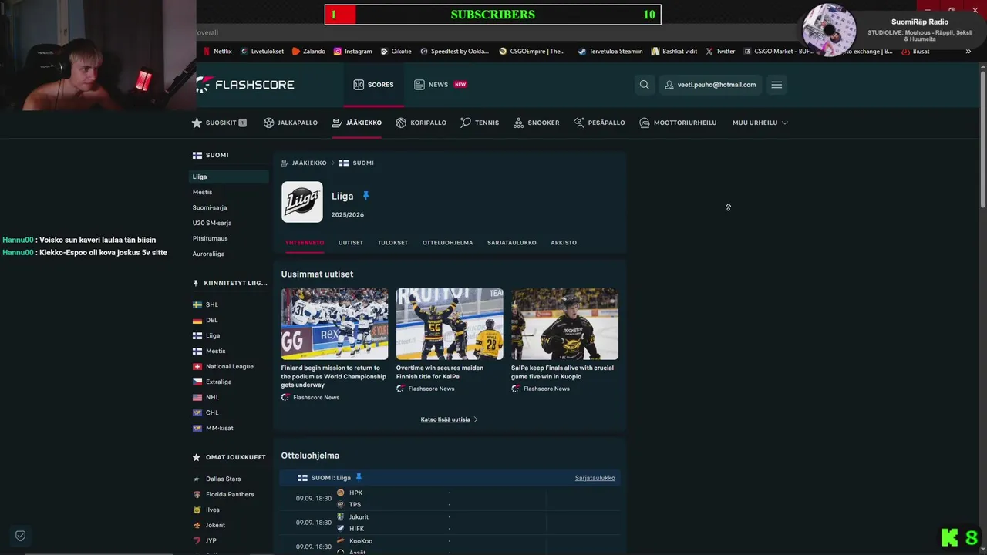This screenshot has height=555, width=987.
Task: Open the Arkisto tab
Action: tap(564, 243)
